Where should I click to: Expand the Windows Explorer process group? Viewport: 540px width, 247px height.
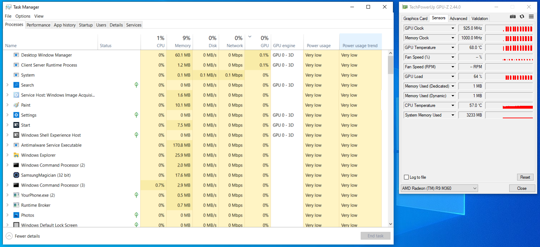pyautogui.click(x=8, y=155)
